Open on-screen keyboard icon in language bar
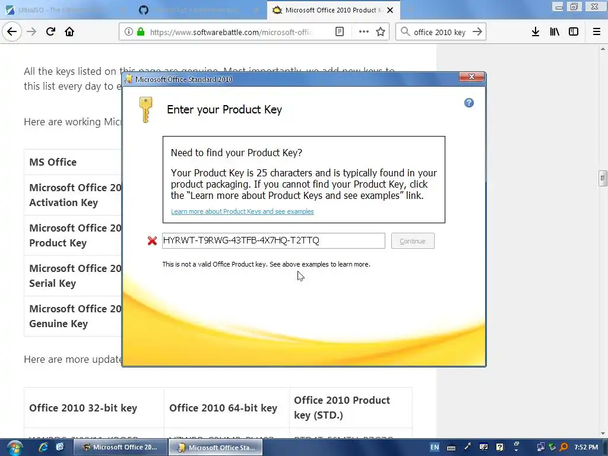Image resolution: width=608 pixels, height=456 pixels. point(451,448)
